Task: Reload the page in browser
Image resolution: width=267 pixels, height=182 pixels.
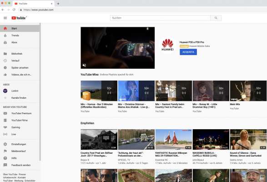Action: [x=14, y=10]
